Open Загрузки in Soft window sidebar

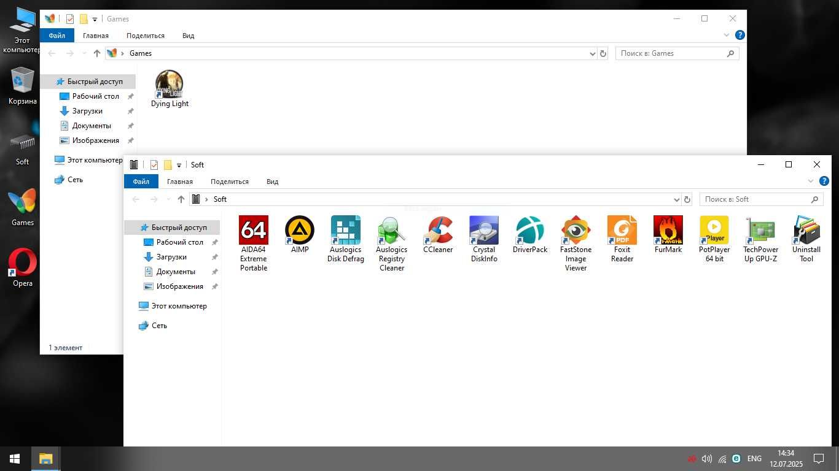171,257
